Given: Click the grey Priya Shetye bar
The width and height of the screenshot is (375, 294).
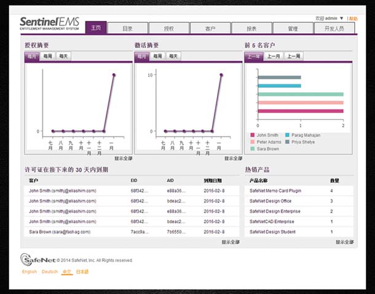Looking at the screenshot, I should pos(279,77).
